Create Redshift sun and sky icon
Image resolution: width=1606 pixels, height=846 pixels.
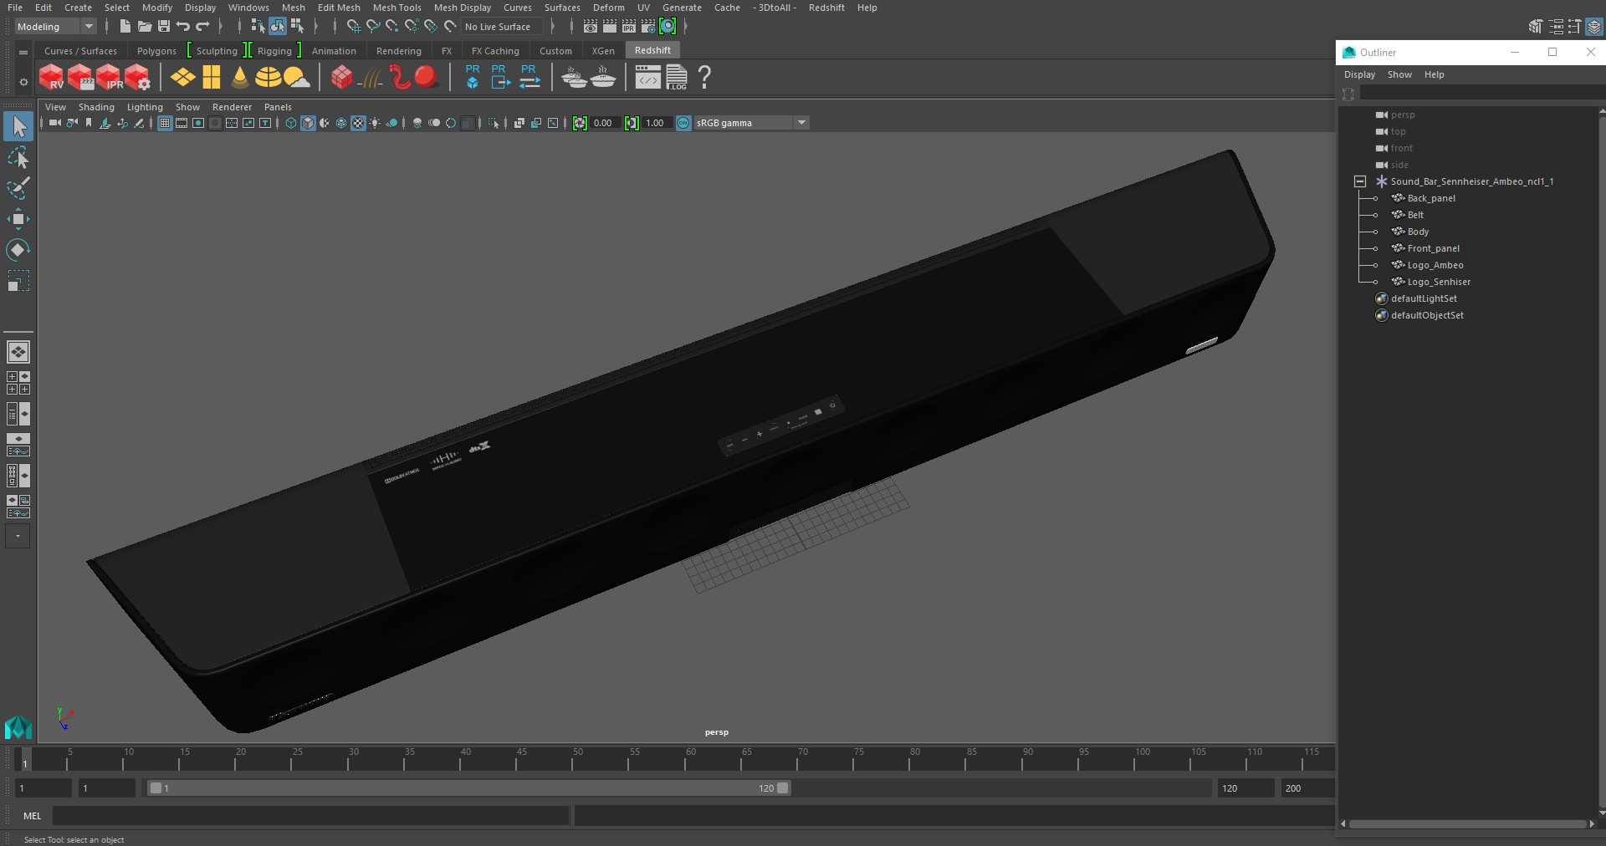pyautogui.click(x=296, y=78)
